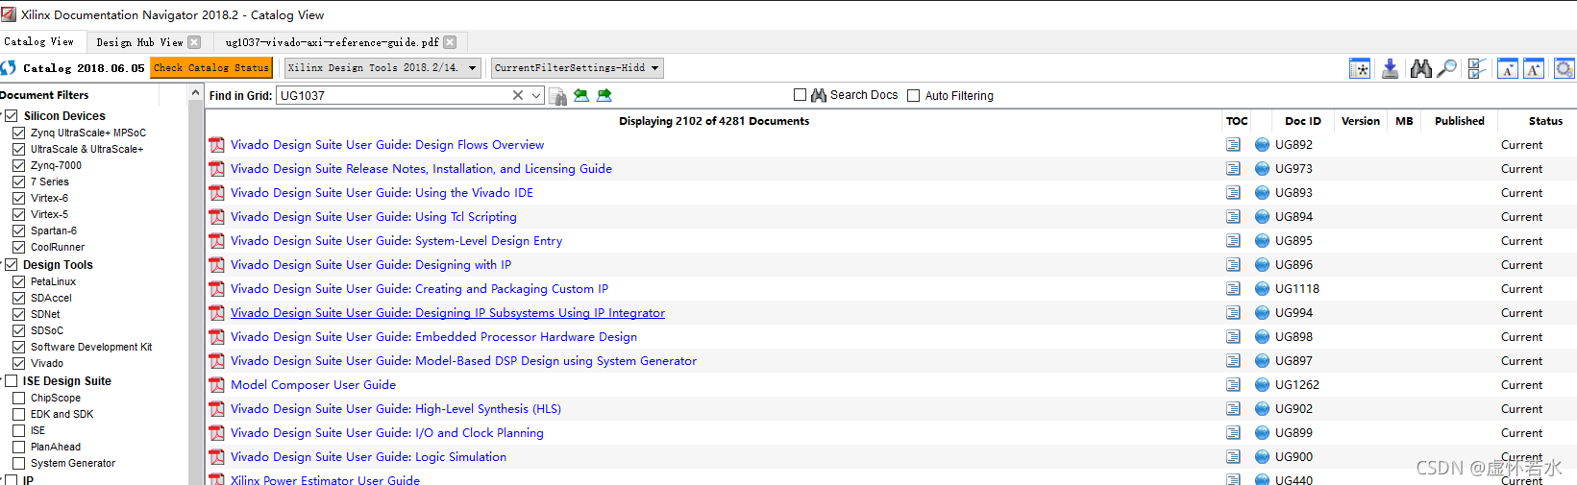
Task: Sort by the Status column header
Action: tap(1545, 121)
